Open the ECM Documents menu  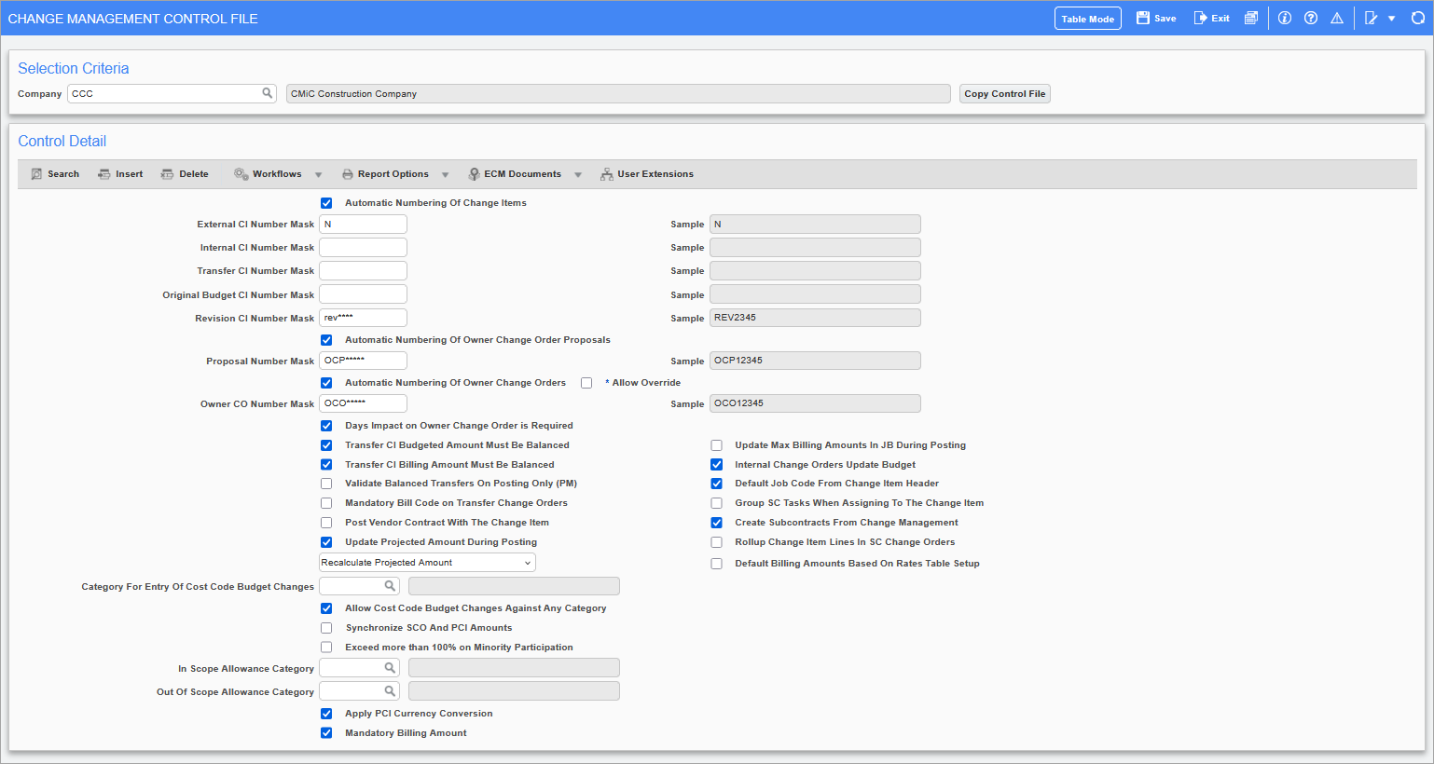pos(522,174)
